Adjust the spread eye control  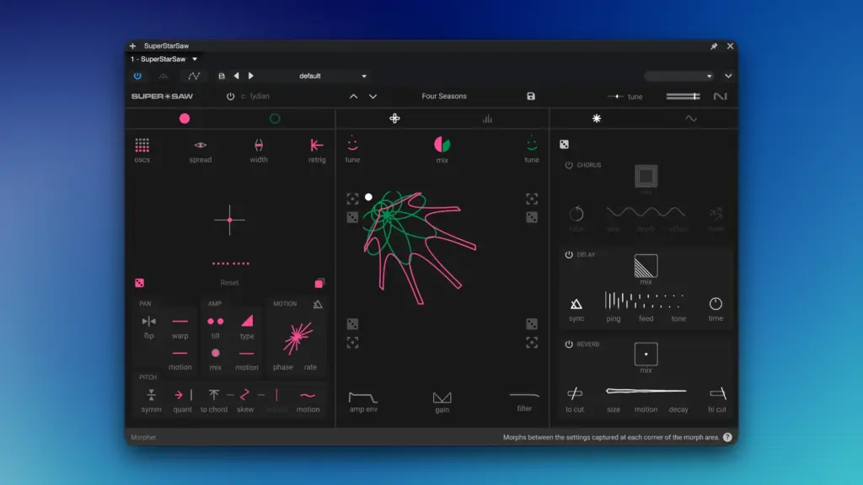click(x=201, y=145)
